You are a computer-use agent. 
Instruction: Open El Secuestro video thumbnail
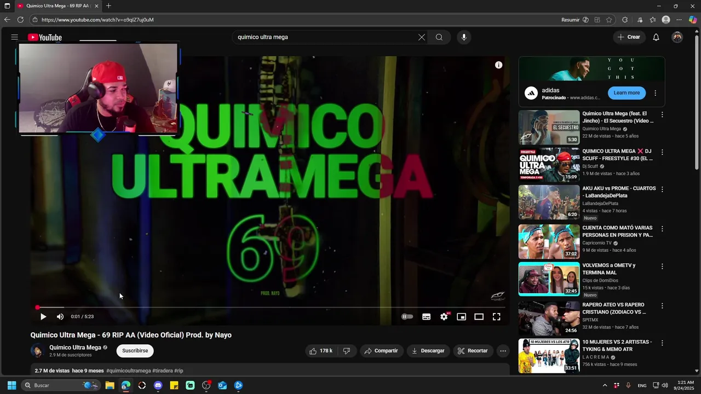click(x=549, y=128)
